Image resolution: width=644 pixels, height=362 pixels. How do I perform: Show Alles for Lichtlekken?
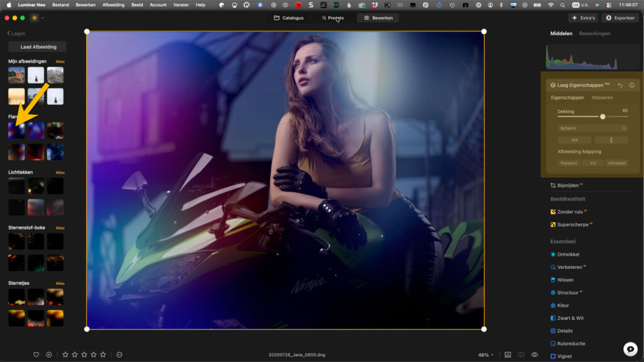click(x=60, y=172)
